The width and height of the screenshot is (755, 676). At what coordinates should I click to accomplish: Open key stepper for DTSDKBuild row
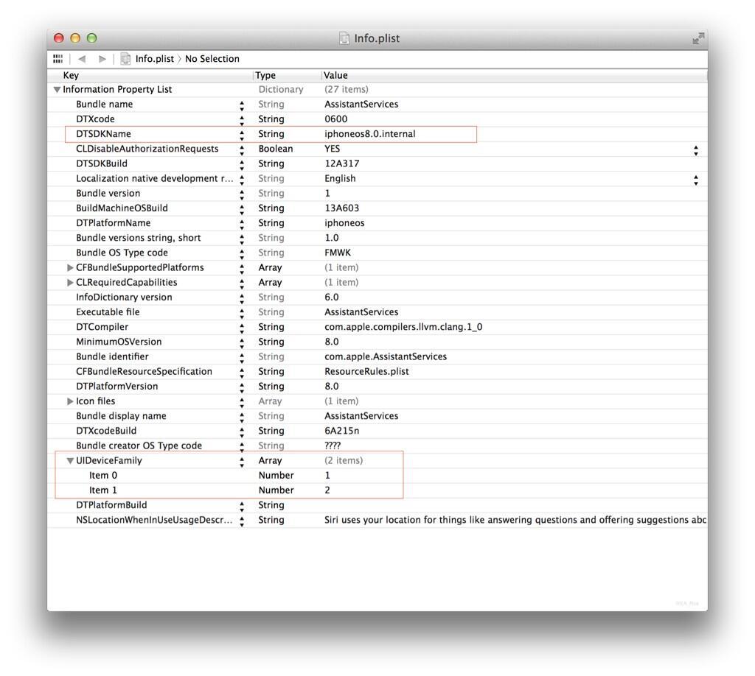[x=242, y=166]
